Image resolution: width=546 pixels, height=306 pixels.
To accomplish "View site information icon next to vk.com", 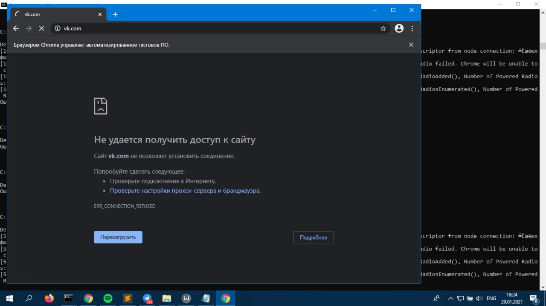I will [58, 29].
